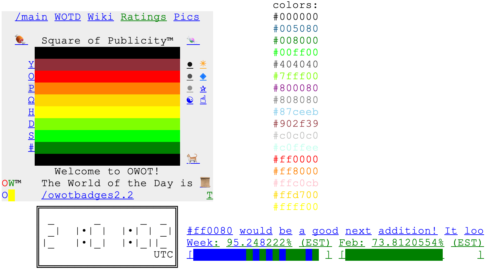Open the Wiki link

click(100, 17)
